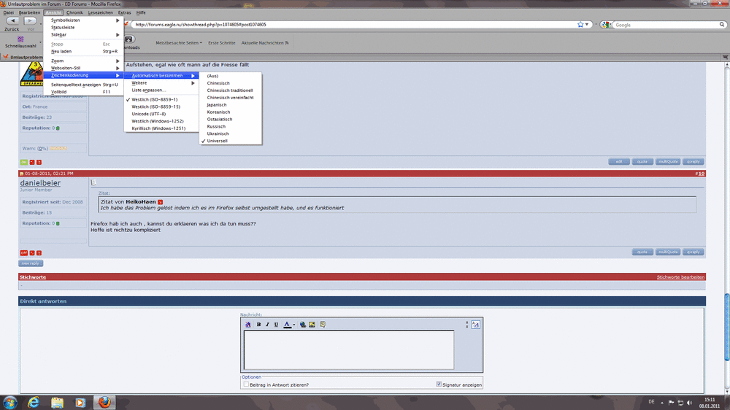Click the Back (Zurück) navigation arrow

pyautogui.click(x=12, y=21)
